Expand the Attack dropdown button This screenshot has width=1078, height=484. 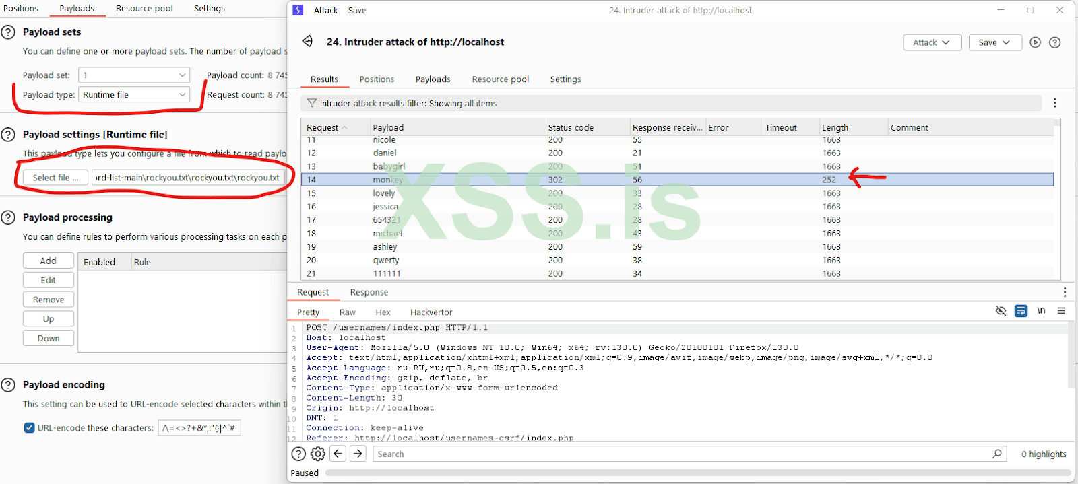pyautogui.click(x=932, y=42)
